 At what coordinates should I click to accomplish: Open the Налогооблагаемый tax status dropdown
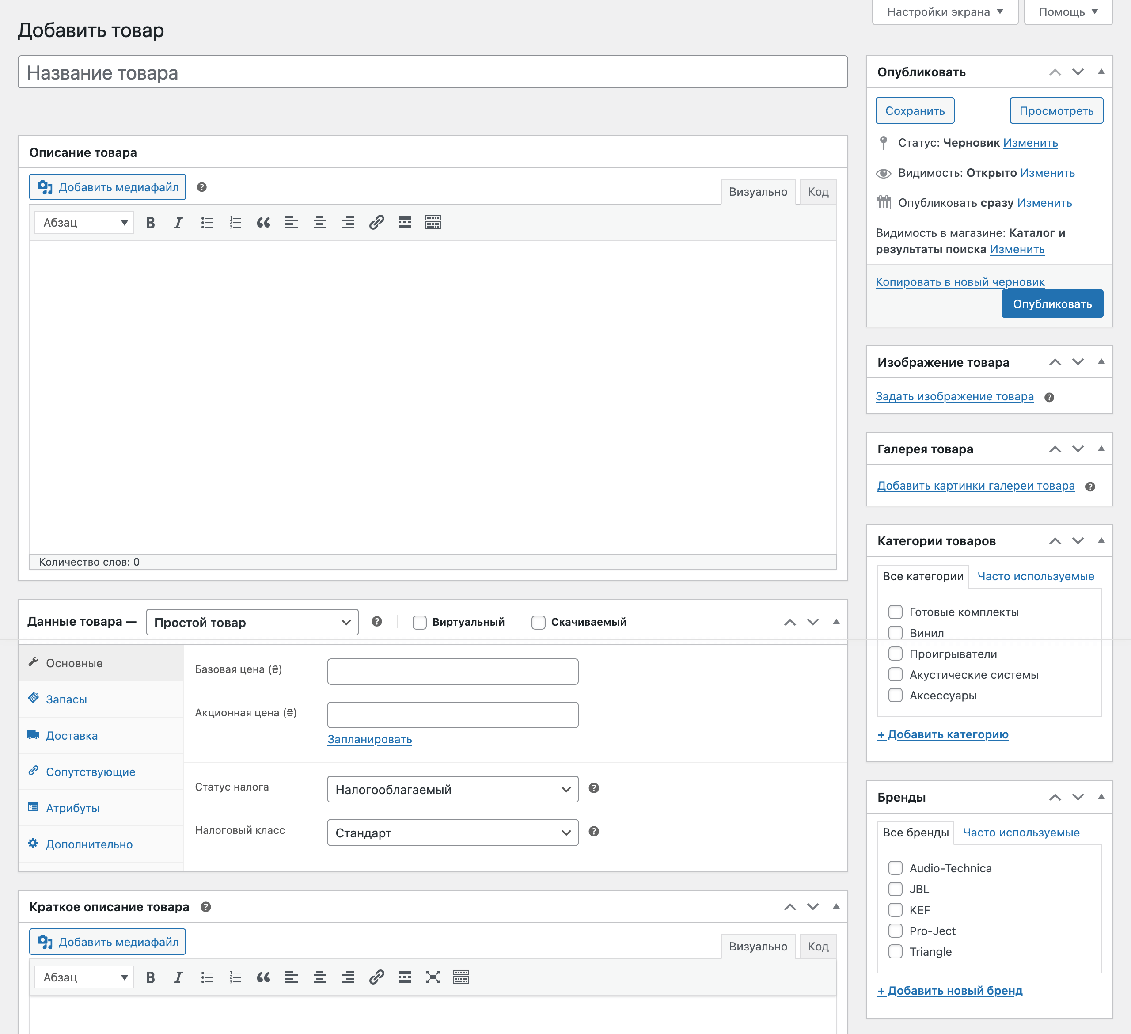[x=453, y=789]
